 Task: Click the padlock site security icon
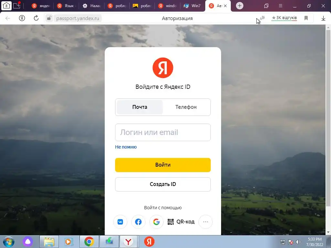click(49, 18)
